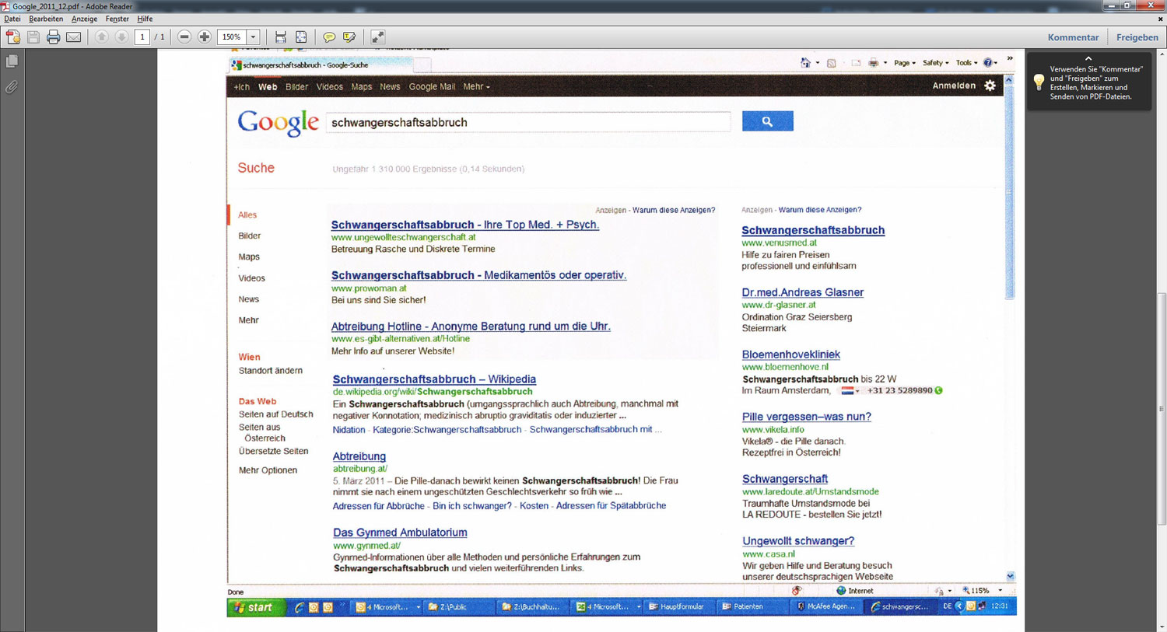The image size is (1167, 632).
Task: Select the highlight text tool
Action: (x=349, y=37)
